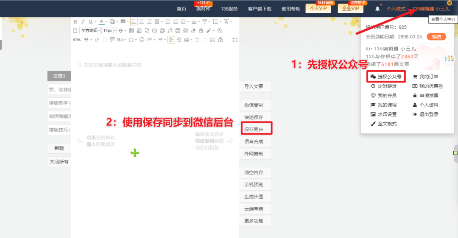Create new blank document page icon
458x238 pixels.
[x=75, y=30]
